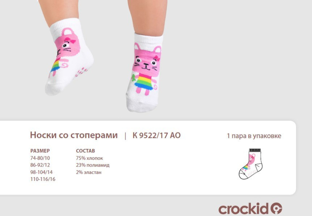Click the circular crockid logo symbol

pos(276,209)
